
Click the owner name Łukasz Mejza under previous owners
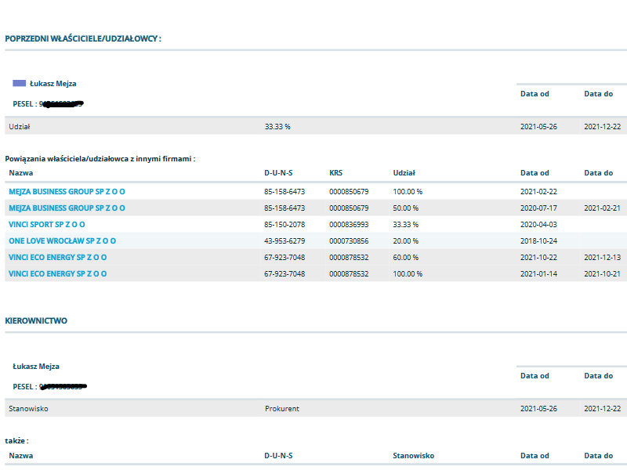(53, 84)
